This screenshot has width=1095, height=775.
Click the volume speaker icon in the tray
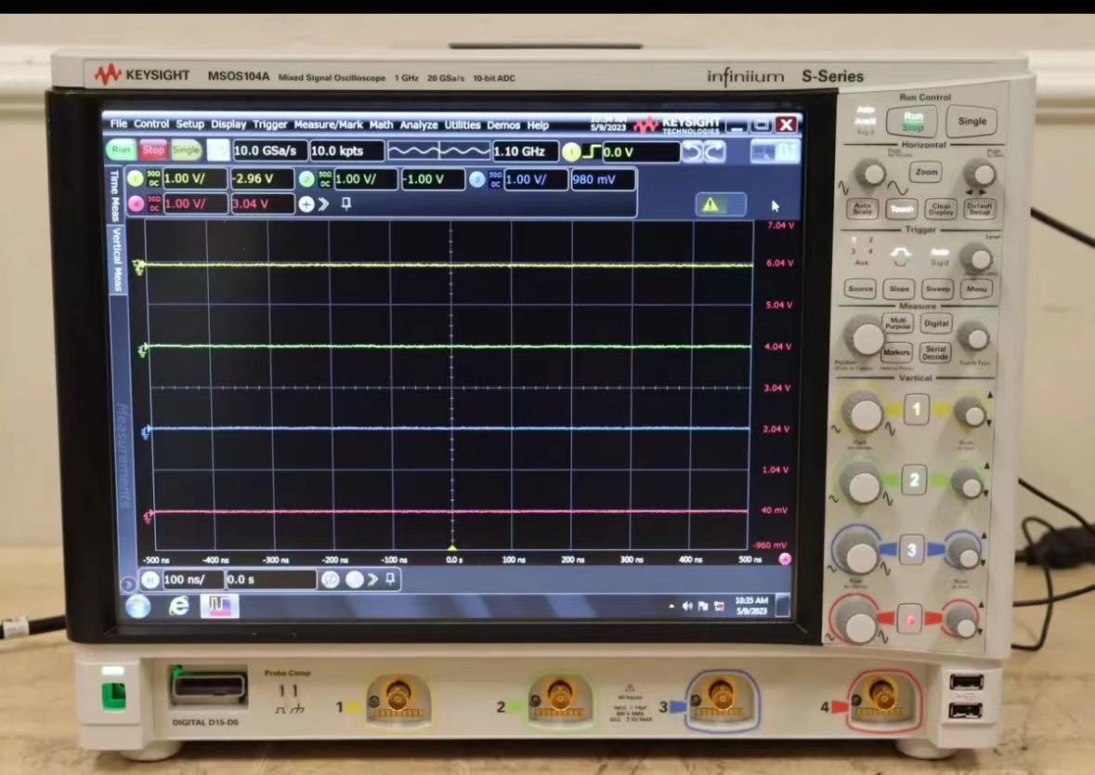tap(688, 606)
